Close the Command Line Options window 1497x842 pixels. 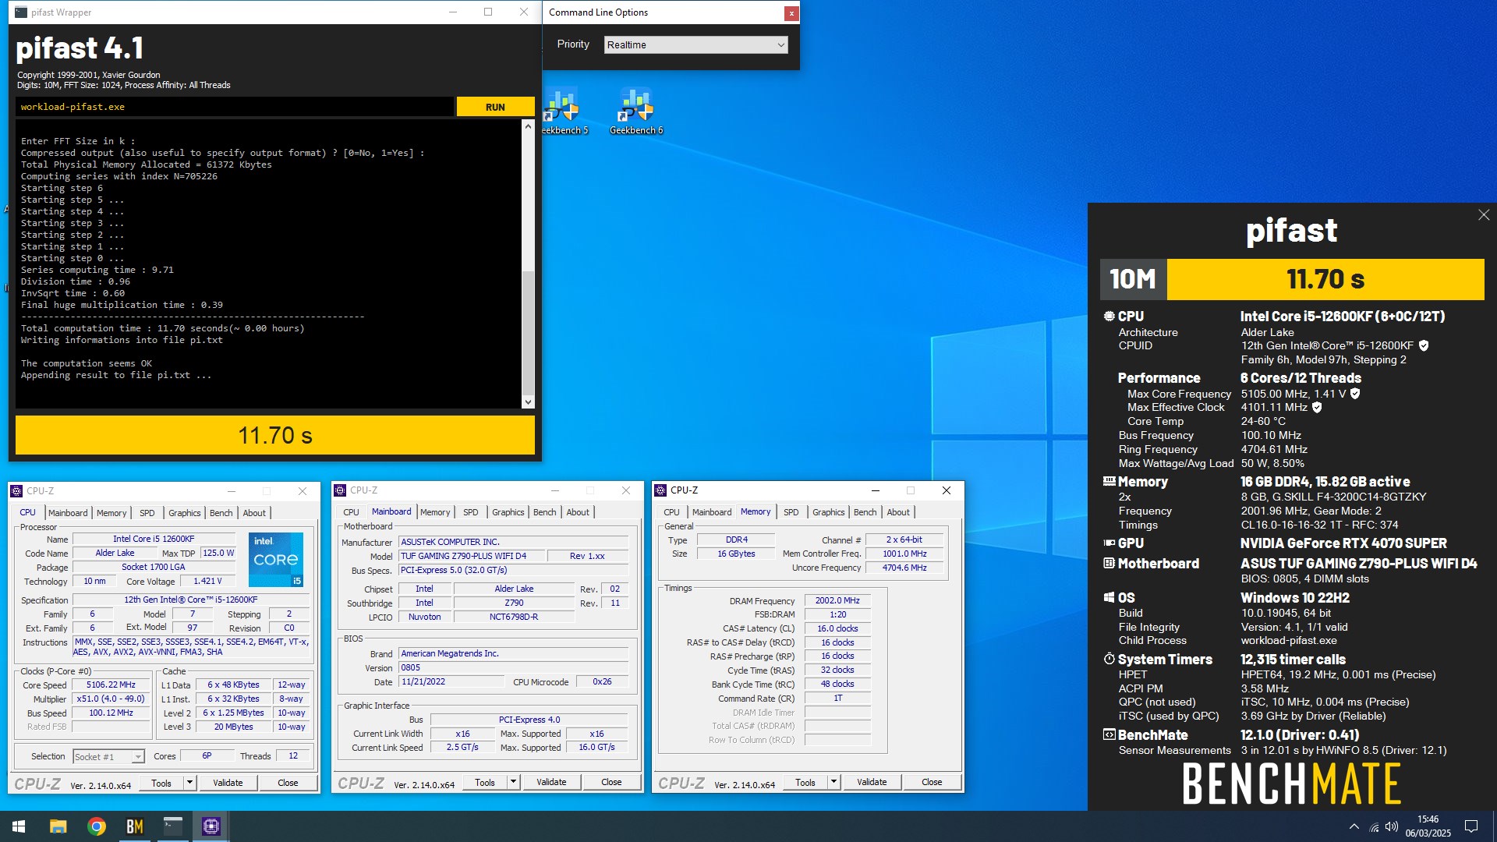pos(791,13)
